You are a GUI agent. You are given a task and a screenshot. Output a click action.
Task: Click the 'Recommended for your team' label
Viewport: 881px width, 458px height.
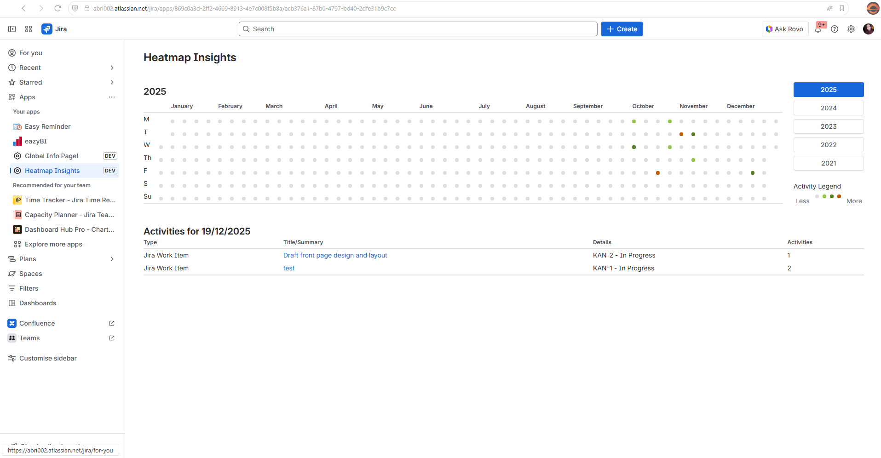(x=52, y=185)
